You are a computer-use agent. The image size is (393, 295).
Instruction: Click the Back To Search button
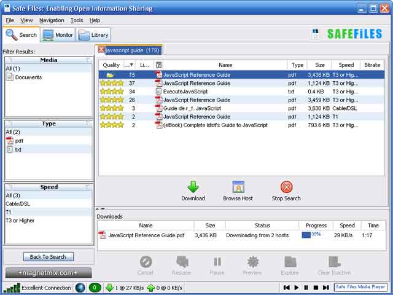(x=48, y=257)
